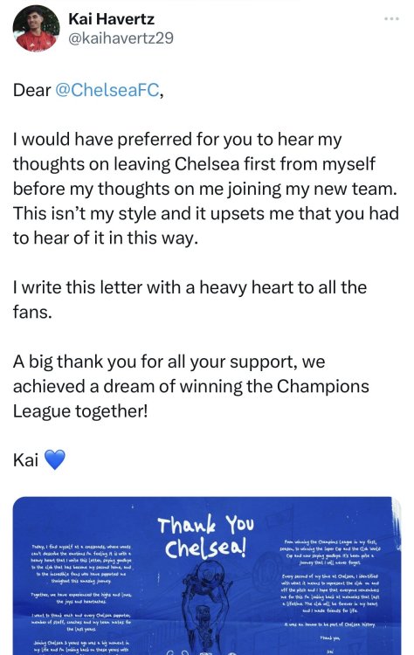Viewport: 414px width, 655px height.
Task: Open the @kaihavertz29 handle link
Action: coord(121,38)
